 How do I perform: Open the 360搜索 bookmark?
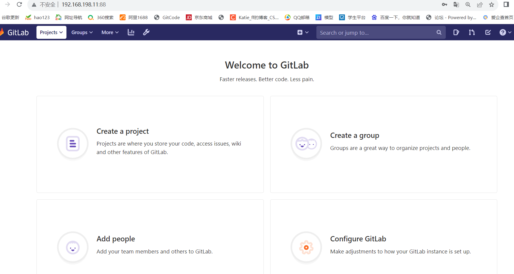(x=101, y=17)
